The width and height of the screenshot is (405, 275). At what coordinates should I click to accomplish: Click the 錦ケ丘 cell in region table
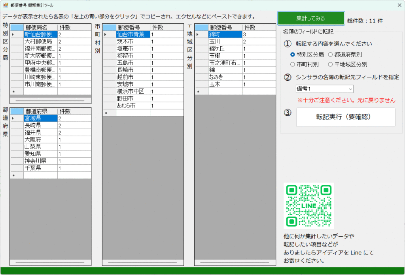coord(225,49)
